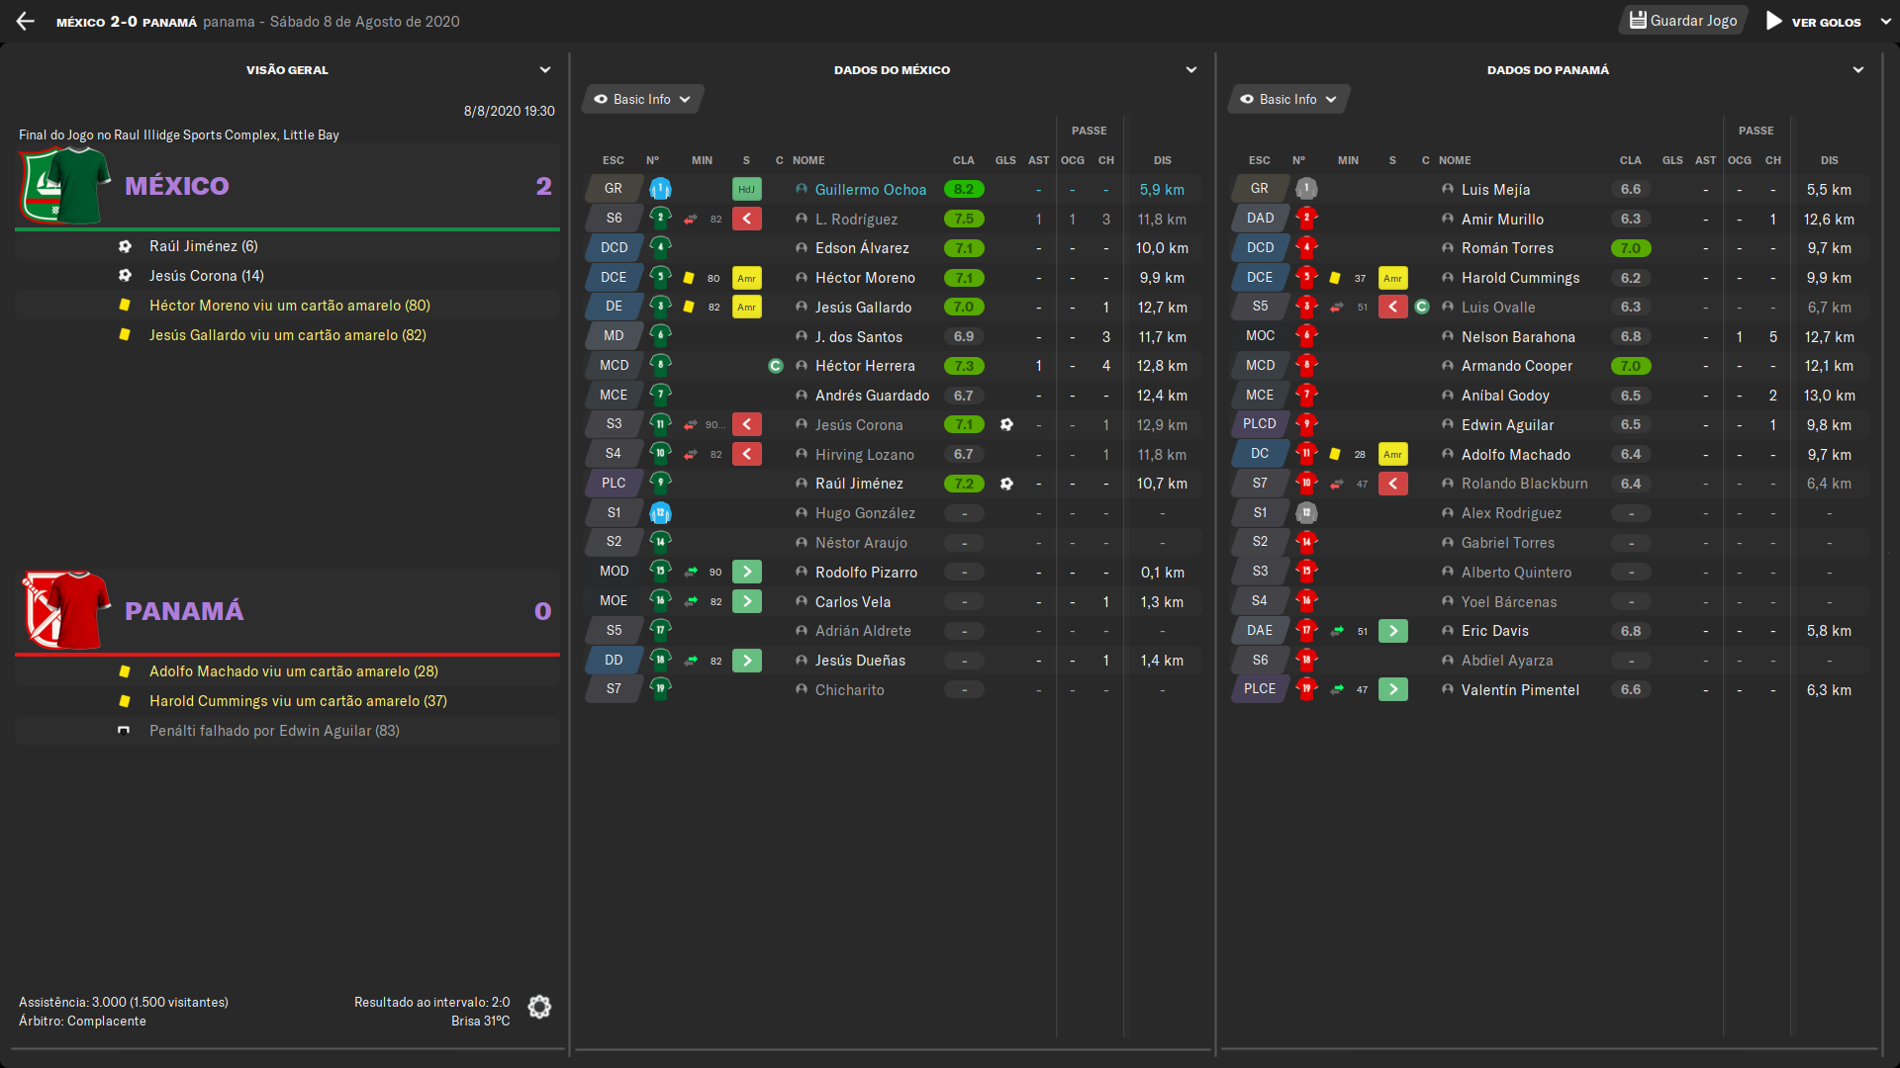Viewport: 1900px width, 1068px height.
Task: Open the Dados do Panamá panel dropdown
Action: pos(1858,70)
